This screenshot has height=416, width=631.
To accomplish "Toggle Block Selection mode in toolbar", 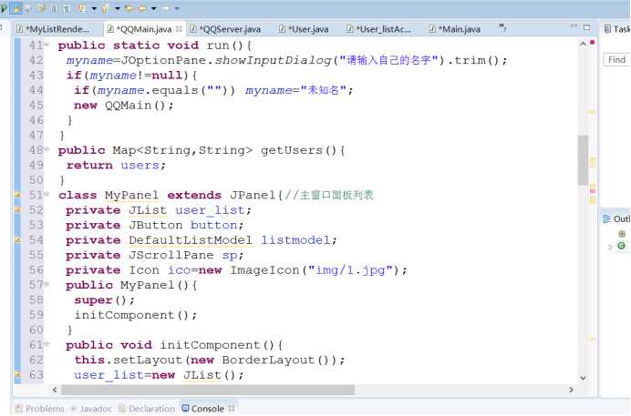I will coord(55,8).
